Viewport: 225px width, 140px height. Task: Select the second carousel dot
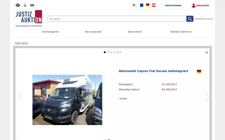click(x=108, y=52)
